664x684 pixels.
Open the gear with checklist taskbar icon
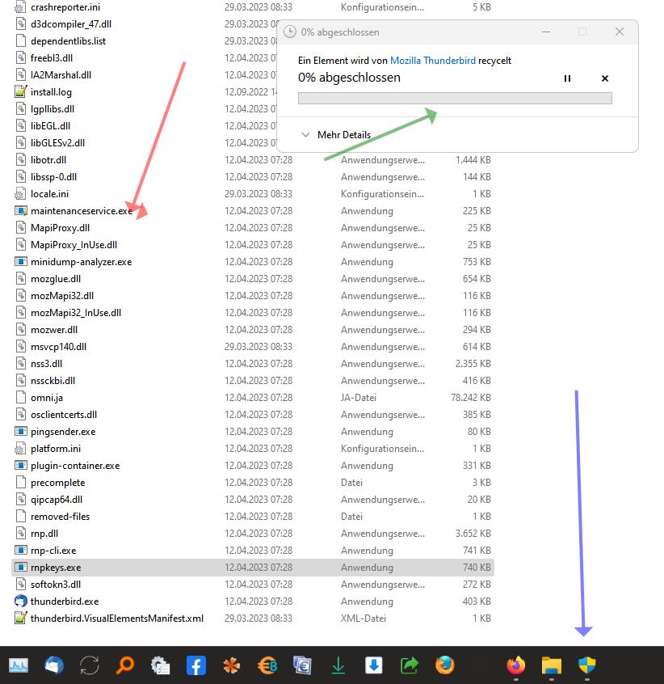point(160,665)
